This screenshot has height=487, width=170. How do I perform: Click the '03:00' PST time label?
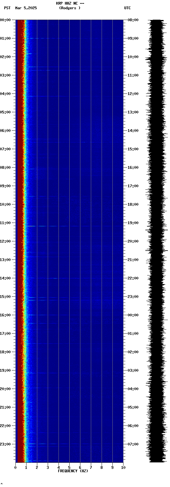click(5, 75)
